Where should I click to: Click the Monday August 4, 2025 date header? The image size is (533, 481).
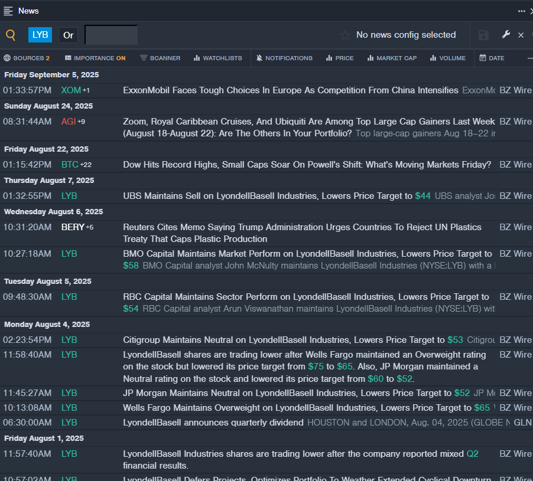tap(47, 324)
